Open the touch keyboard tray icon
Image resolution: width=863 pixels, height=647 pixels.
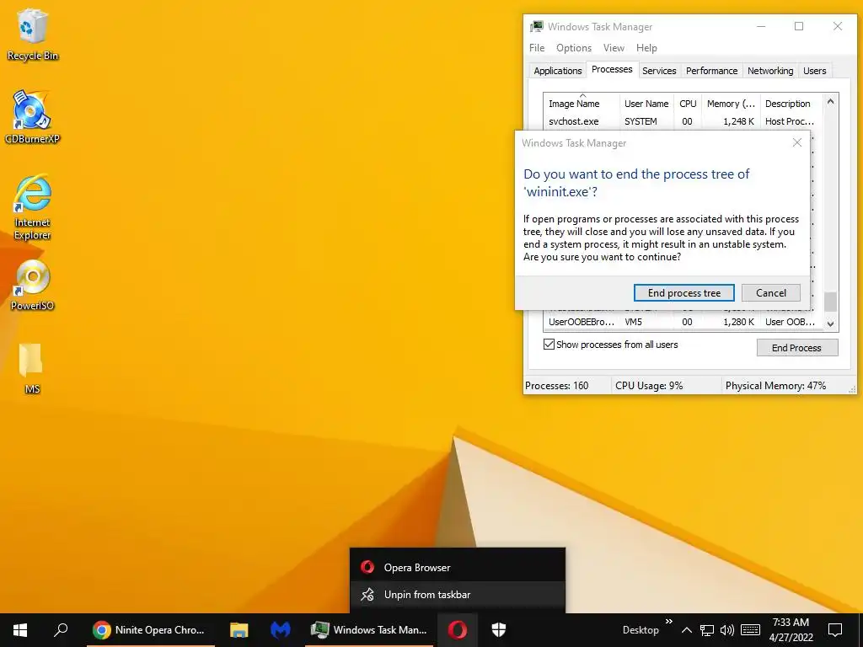click(x=750, y=630)
